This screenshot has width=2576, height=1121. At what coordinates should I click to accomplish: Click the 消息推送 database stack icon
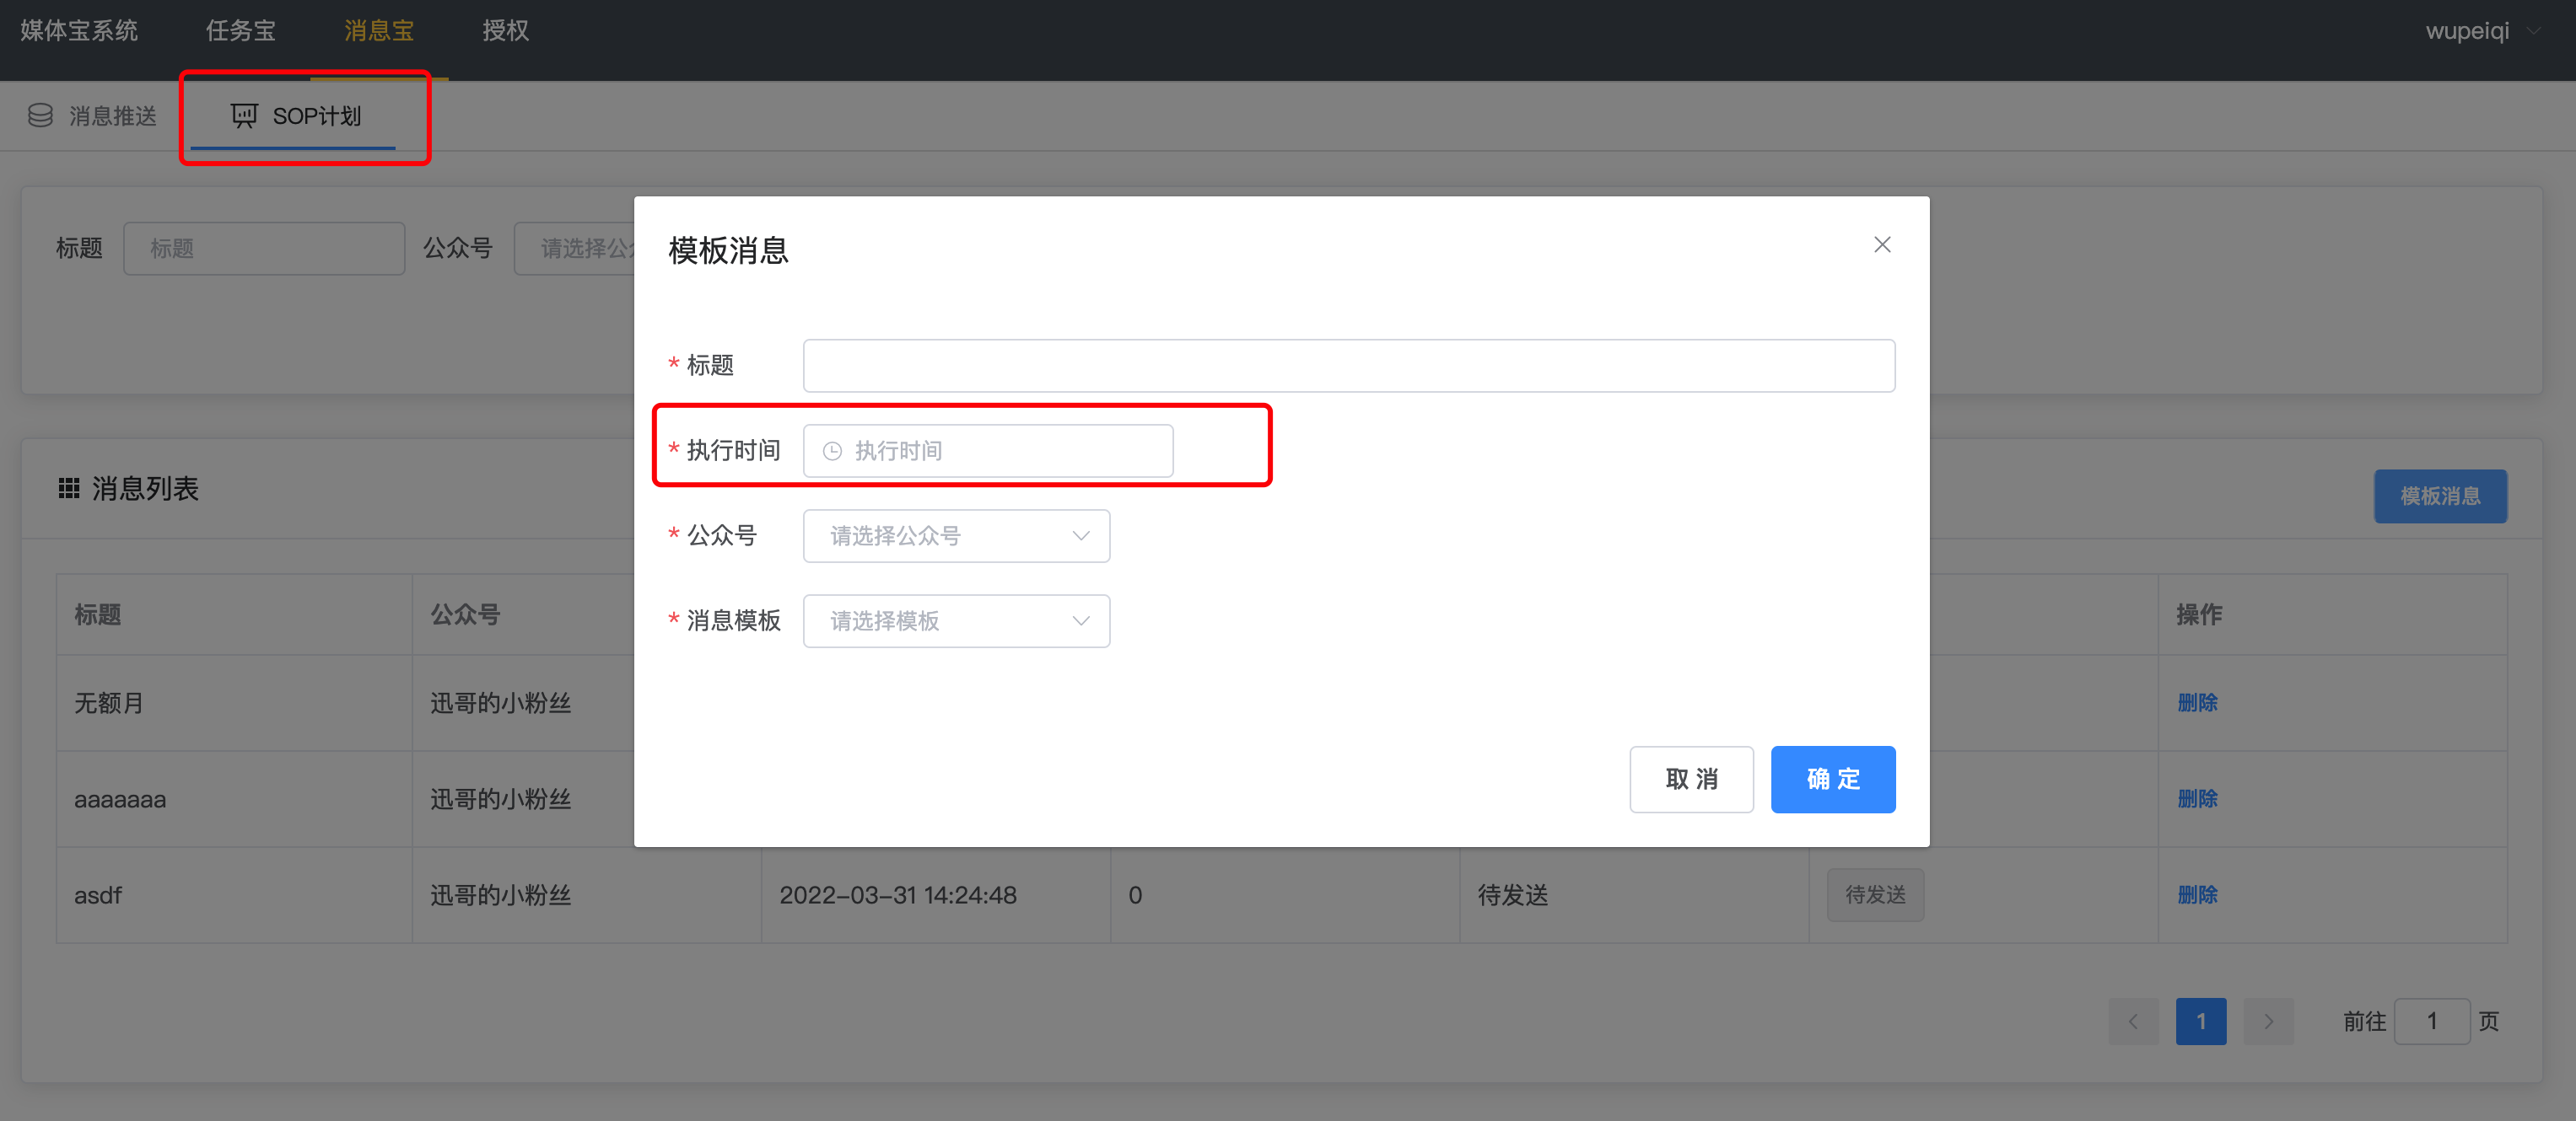click(40, 116)
